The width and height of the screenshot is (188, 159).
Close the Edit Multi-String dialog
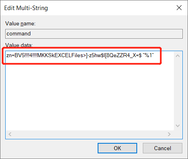179,8
